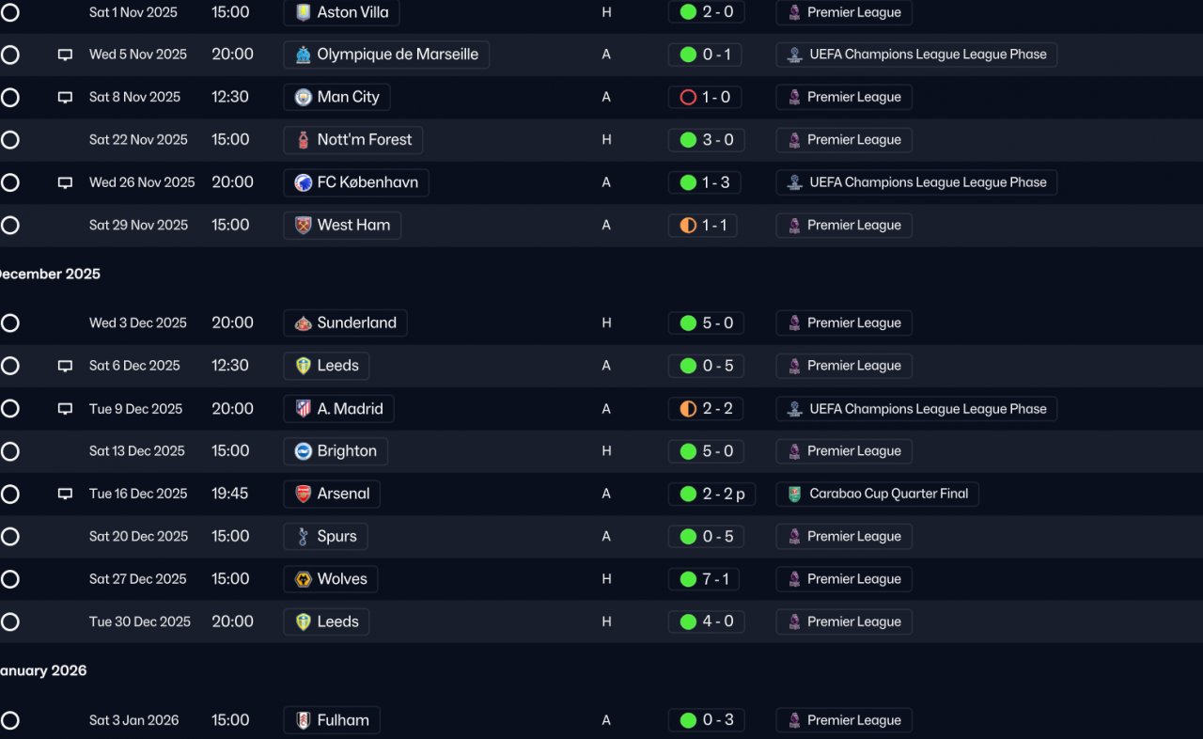Select the radio circle for Aston Villa fixture
Image resolution: width=1203 pixels, height=739 pixels.
coord(9,12)
